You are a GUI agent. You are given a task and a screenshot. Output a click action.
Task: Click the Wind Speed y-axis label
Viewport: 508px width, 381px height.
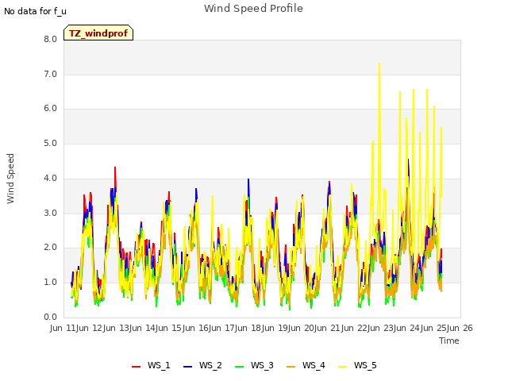10,179
